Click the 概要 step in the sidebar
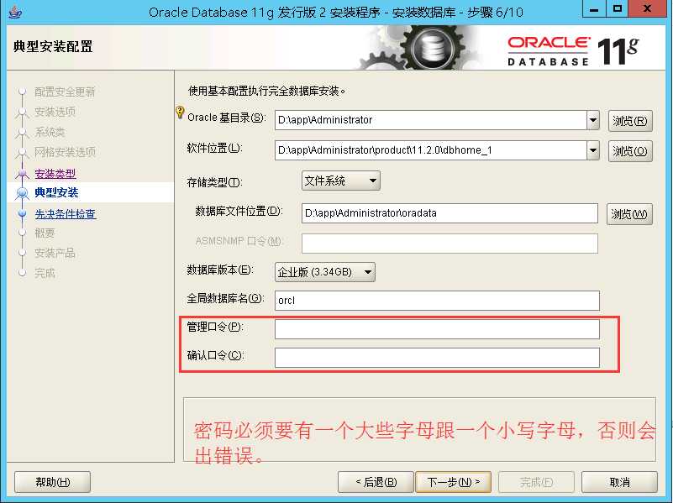Screen dimensions: 673x503 45,233
